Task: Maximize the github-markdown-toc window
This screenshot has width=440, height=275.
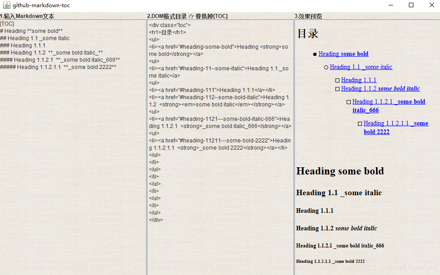Action: tap(411, 5)
